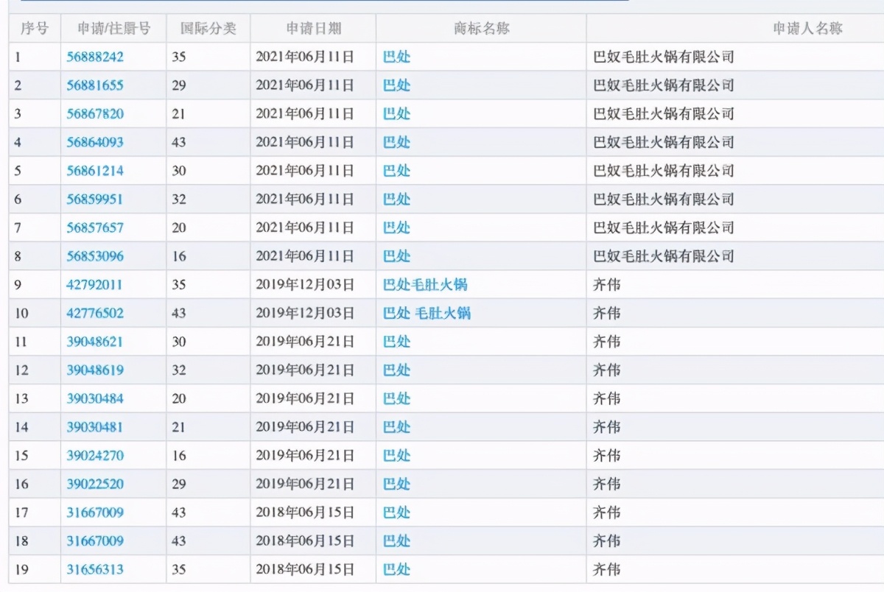
Task: Open 巴处 trademark link for 39030481
Action: 396,427
